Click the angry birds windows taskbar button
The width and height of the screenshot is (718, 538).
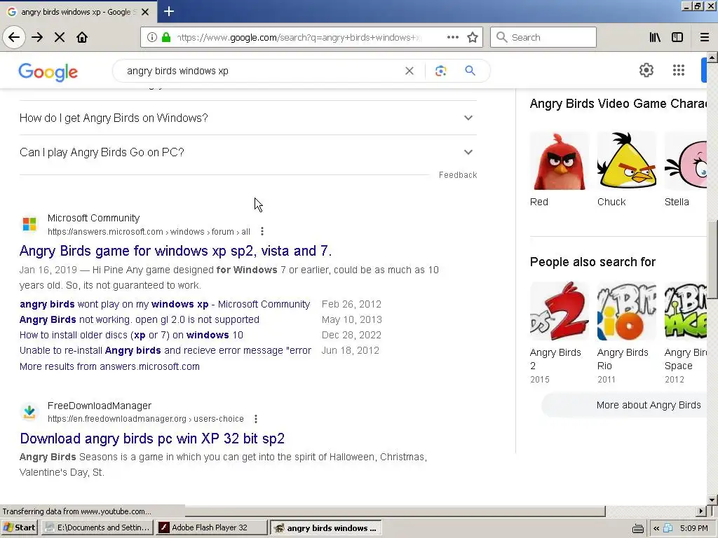[325, 528]
